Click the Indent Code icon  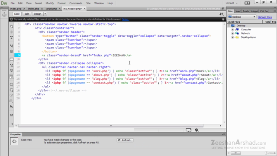(x=12, y=115)
